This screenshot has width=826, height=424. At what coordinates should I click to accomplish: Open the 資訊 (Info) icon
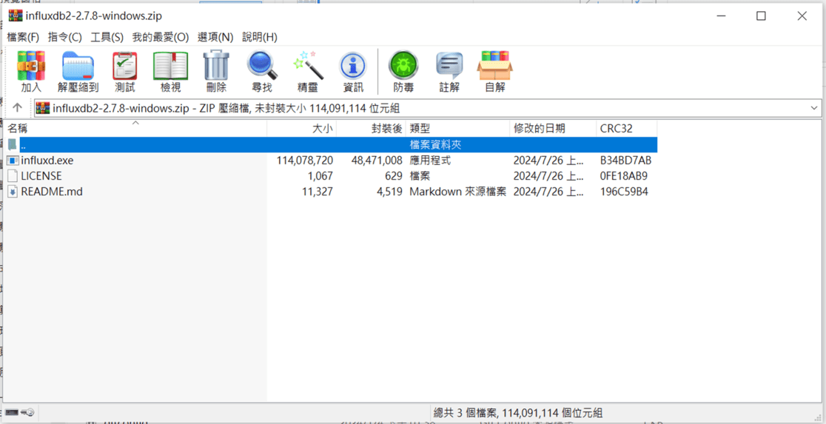tap(353, 66)
